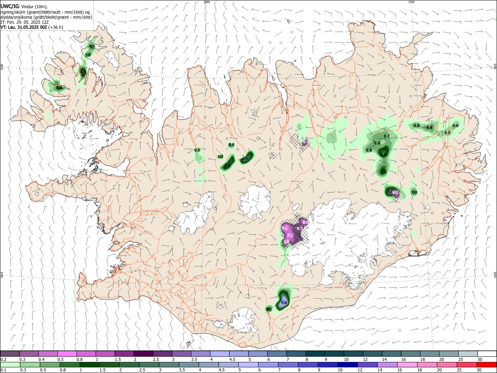497x373 pixels.
Task: Click the 0.2 label on upper scale
Action: click(3, 359)
